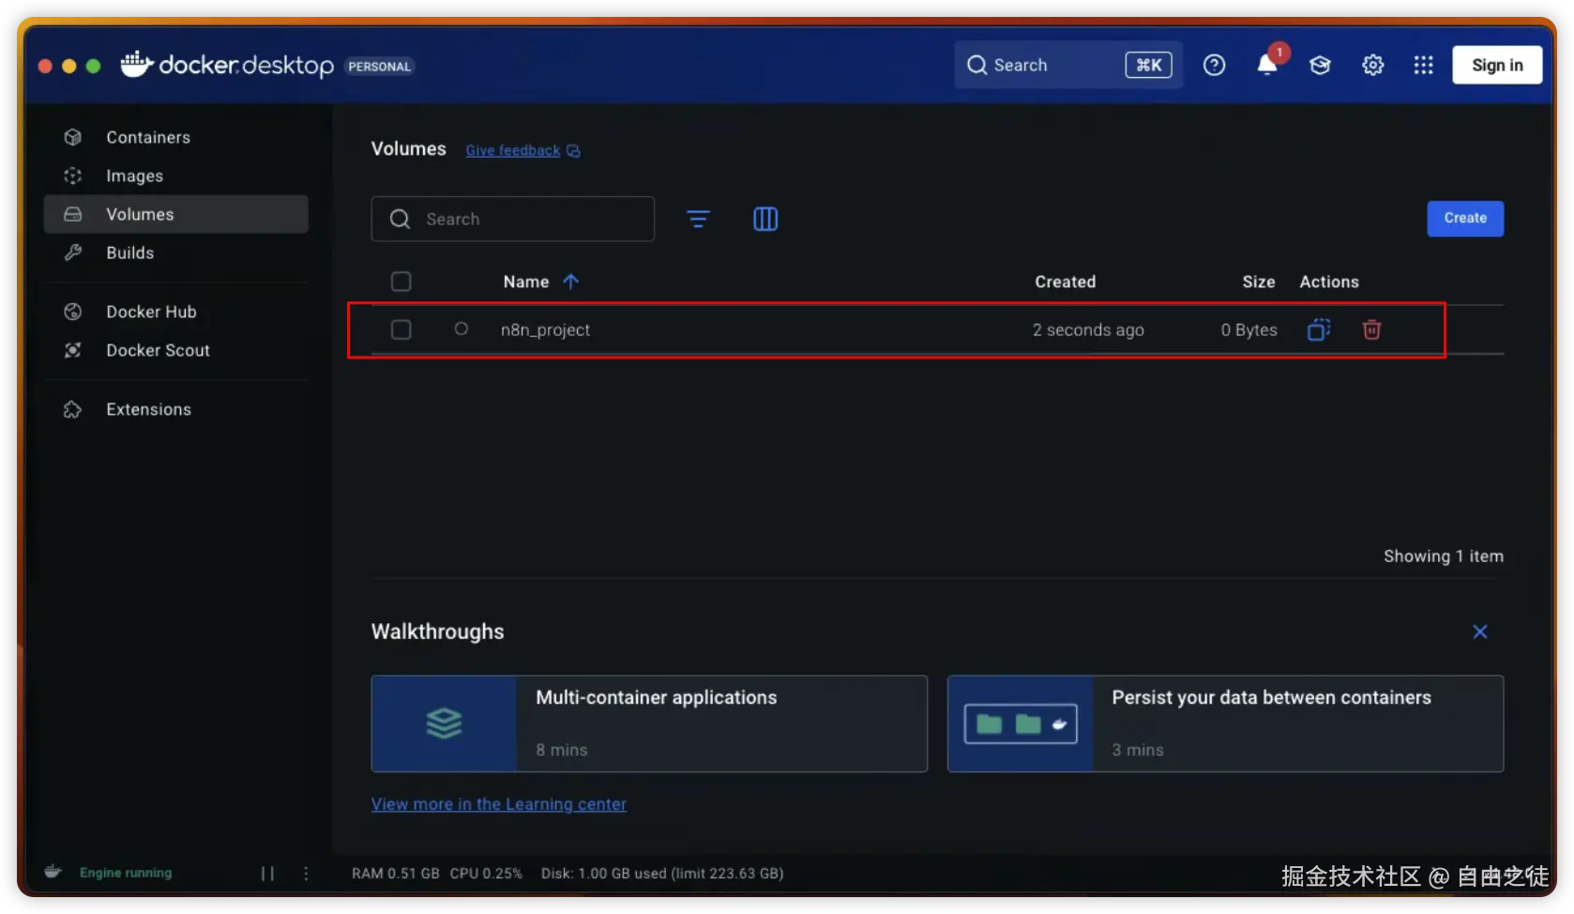
Task: Click the Create volume button
Action: pos(1465,219)
